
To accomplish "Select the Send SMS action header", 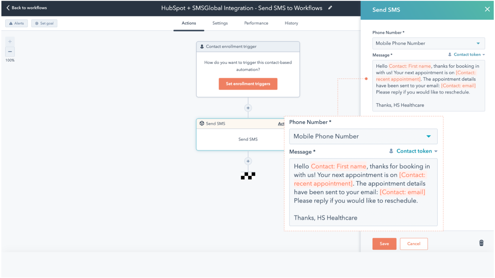I will tap(240, 124).
